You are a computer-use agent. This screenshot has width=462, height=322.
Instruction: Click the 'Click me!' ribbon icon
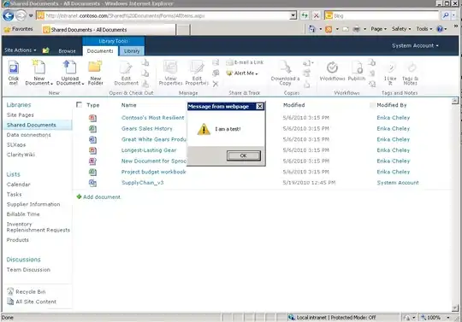pyautogui.click(x=13, y=73)
